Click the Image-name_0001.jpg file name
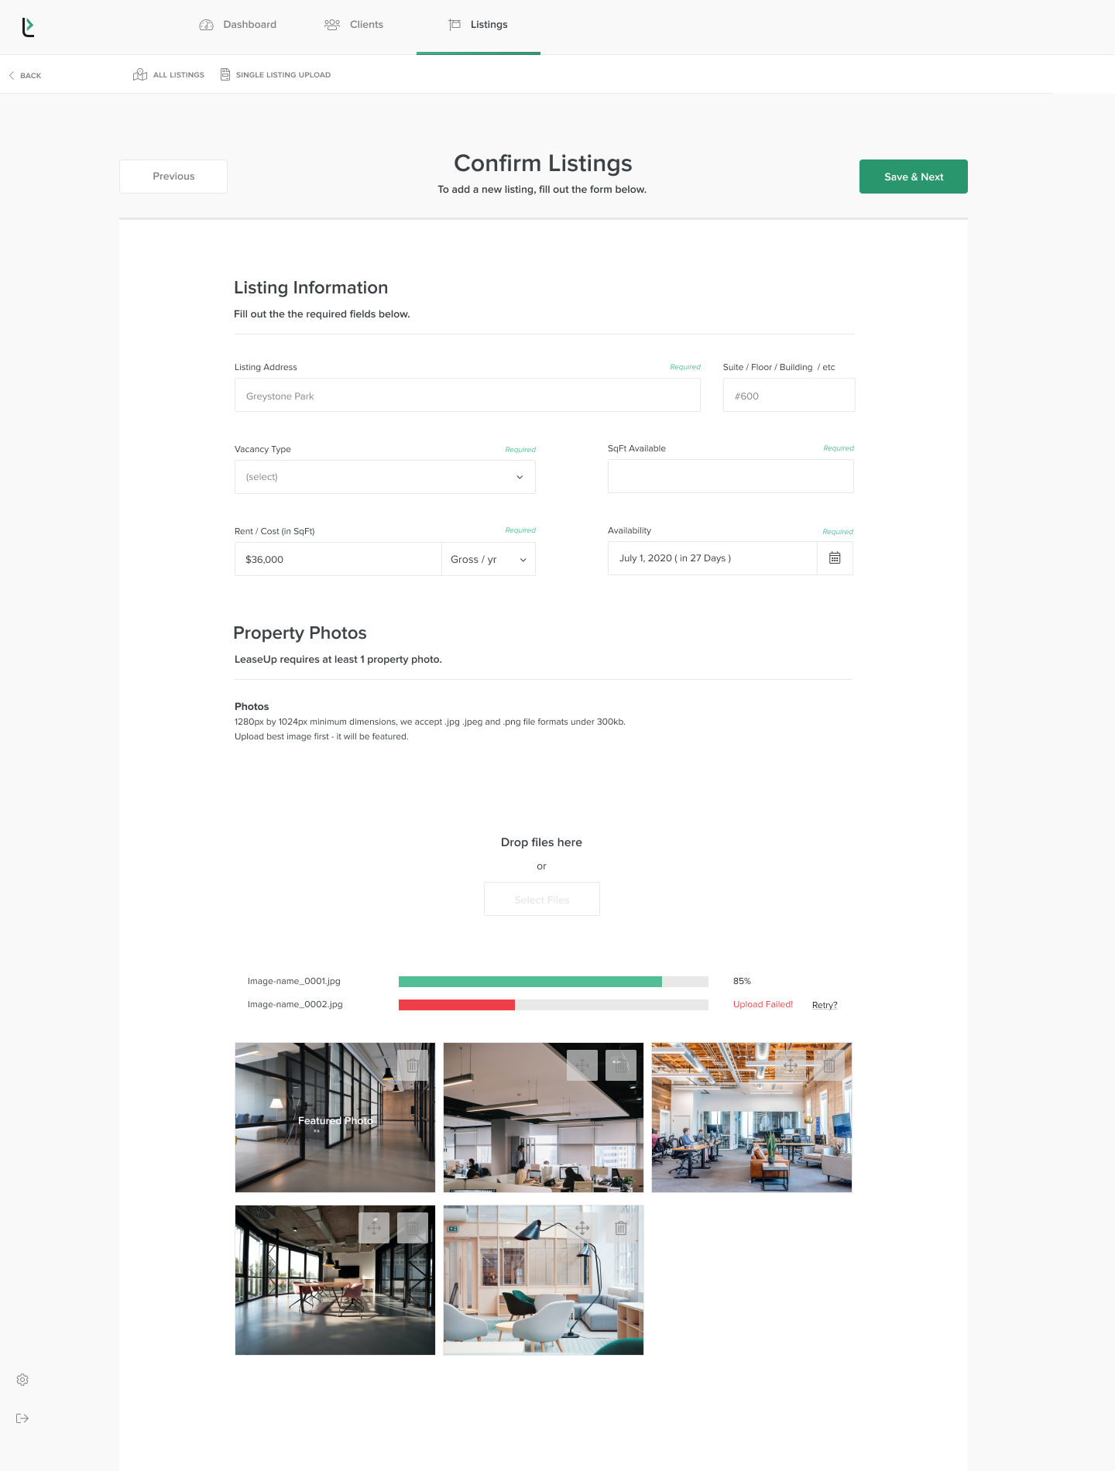 tap(294, 982)
